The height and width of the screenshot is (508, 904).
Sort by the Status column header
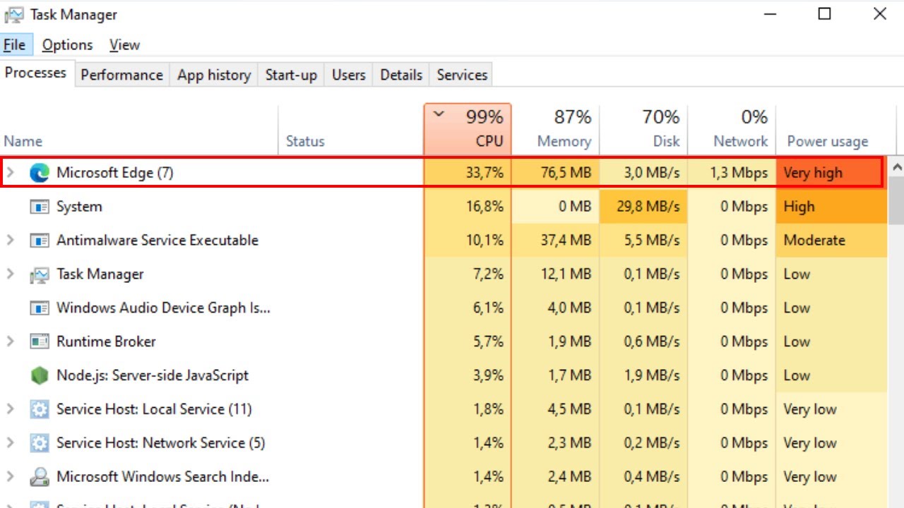click(351, 130)
